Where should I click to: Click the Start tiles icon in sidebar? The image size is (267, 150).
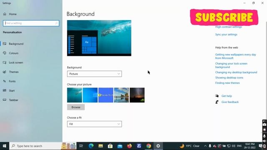pos(5,90)
